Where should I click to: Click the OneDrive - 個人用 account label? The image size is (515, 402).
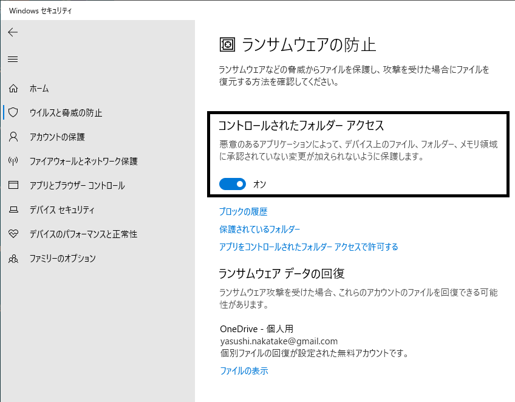pos(257,329)
